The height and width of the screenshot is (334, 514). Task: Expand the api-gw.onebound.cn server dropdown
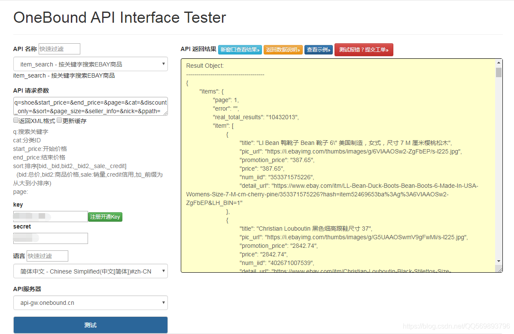(91, 303)
